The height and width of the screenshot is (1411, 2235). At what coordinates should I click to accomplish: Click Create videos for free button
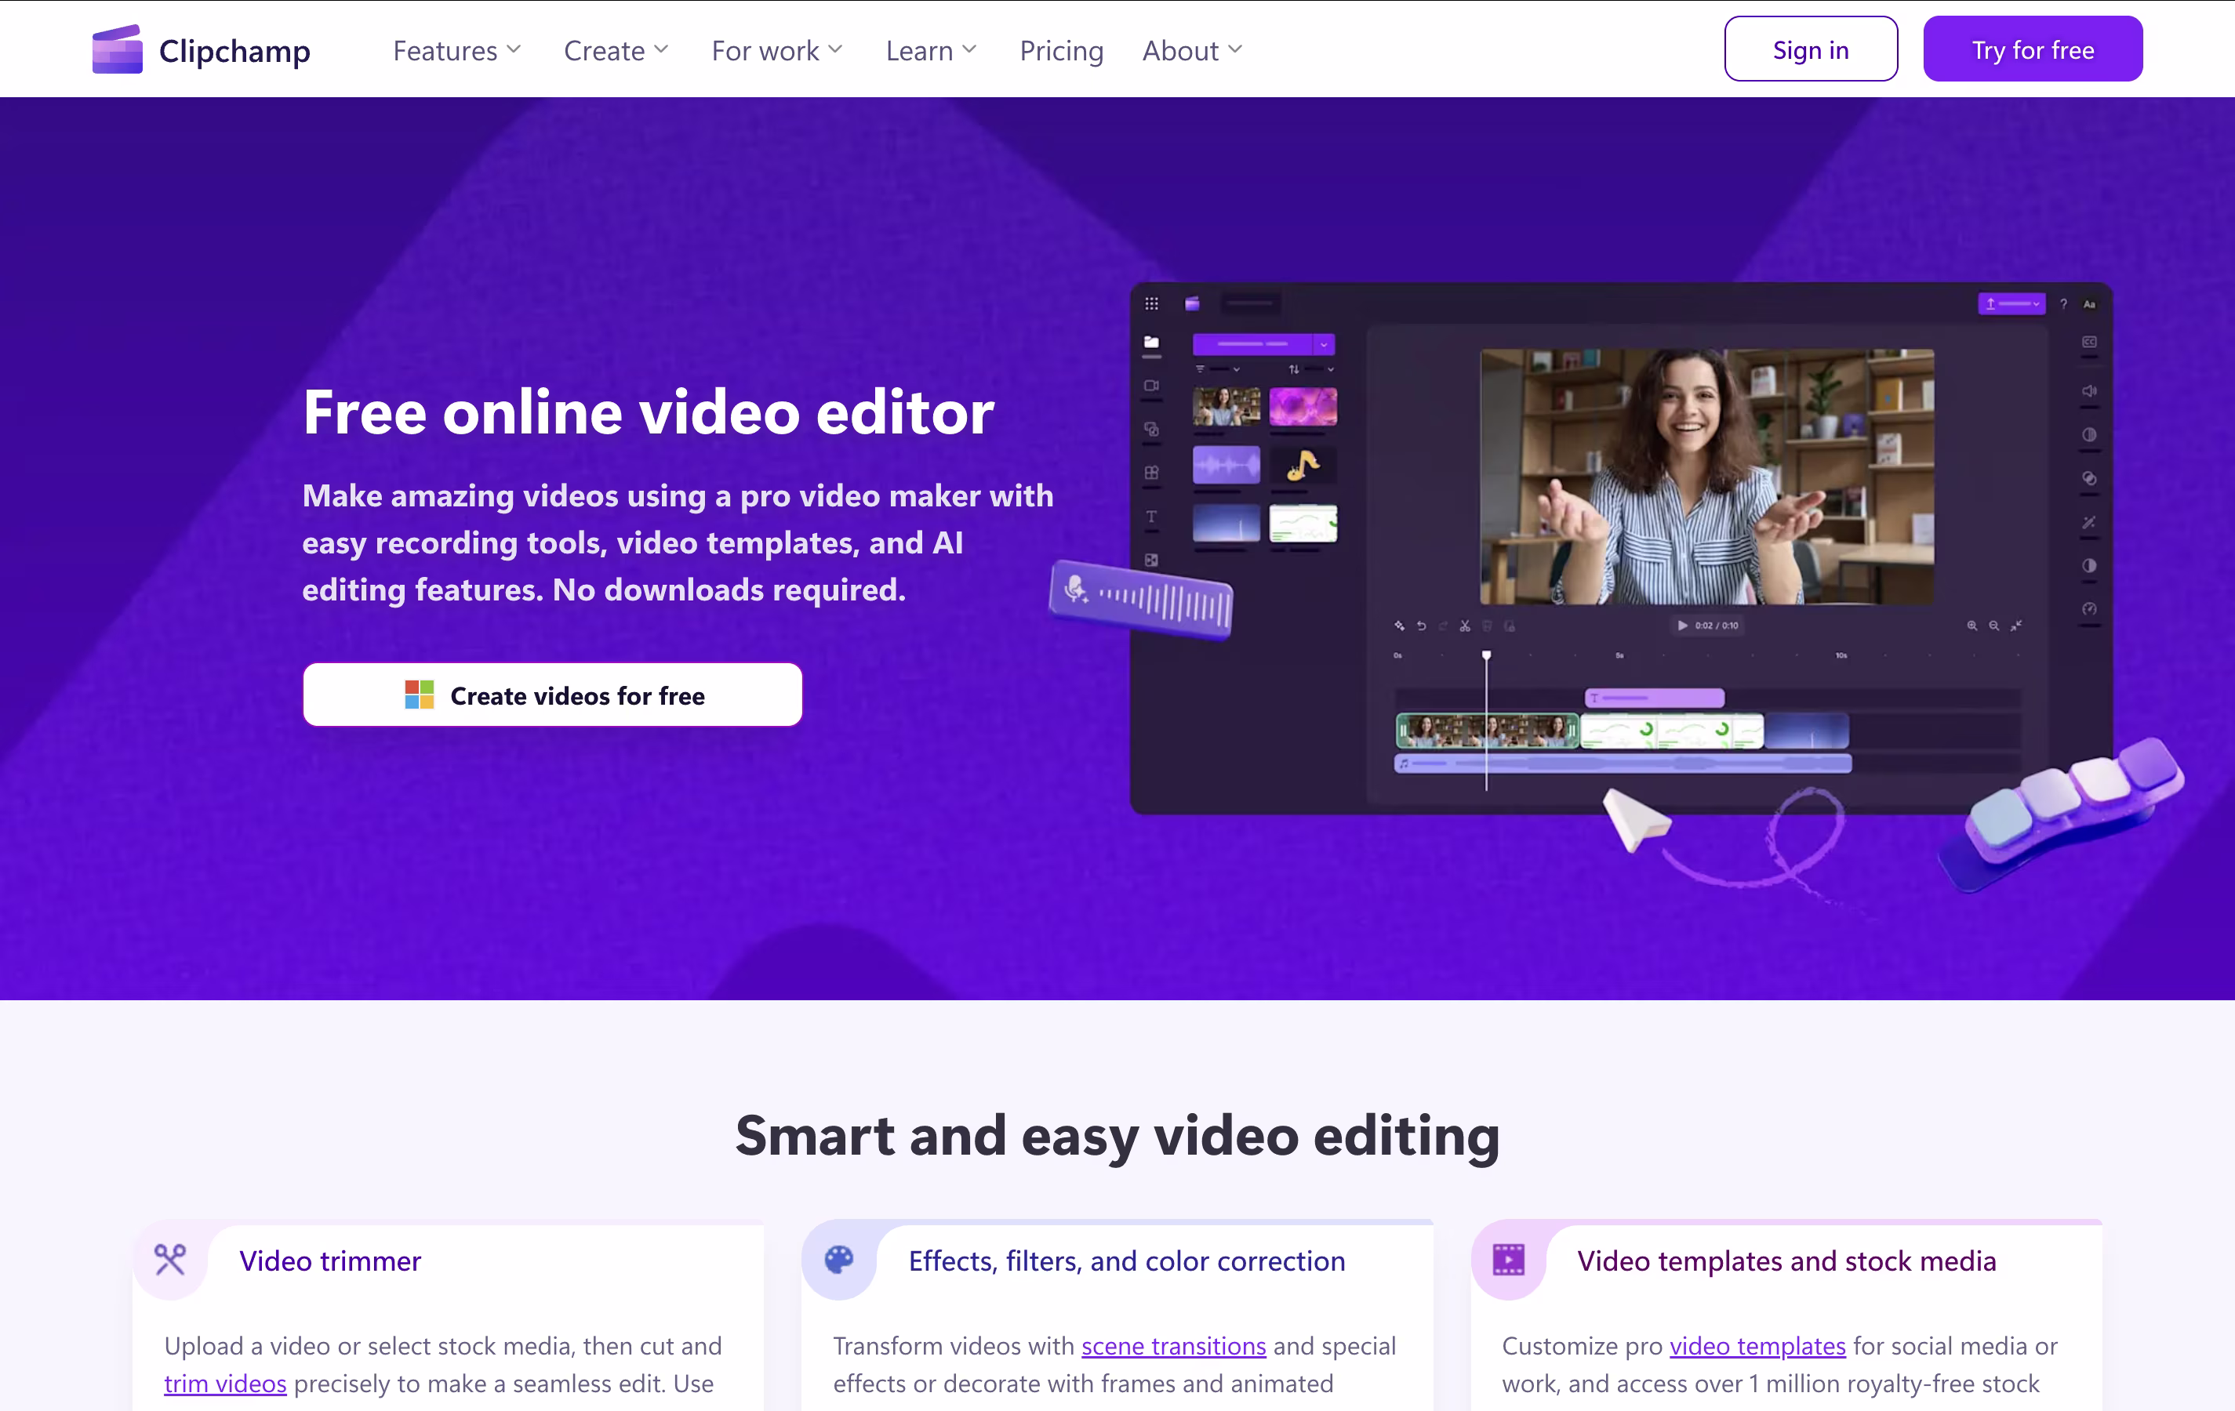coord(552,695)
